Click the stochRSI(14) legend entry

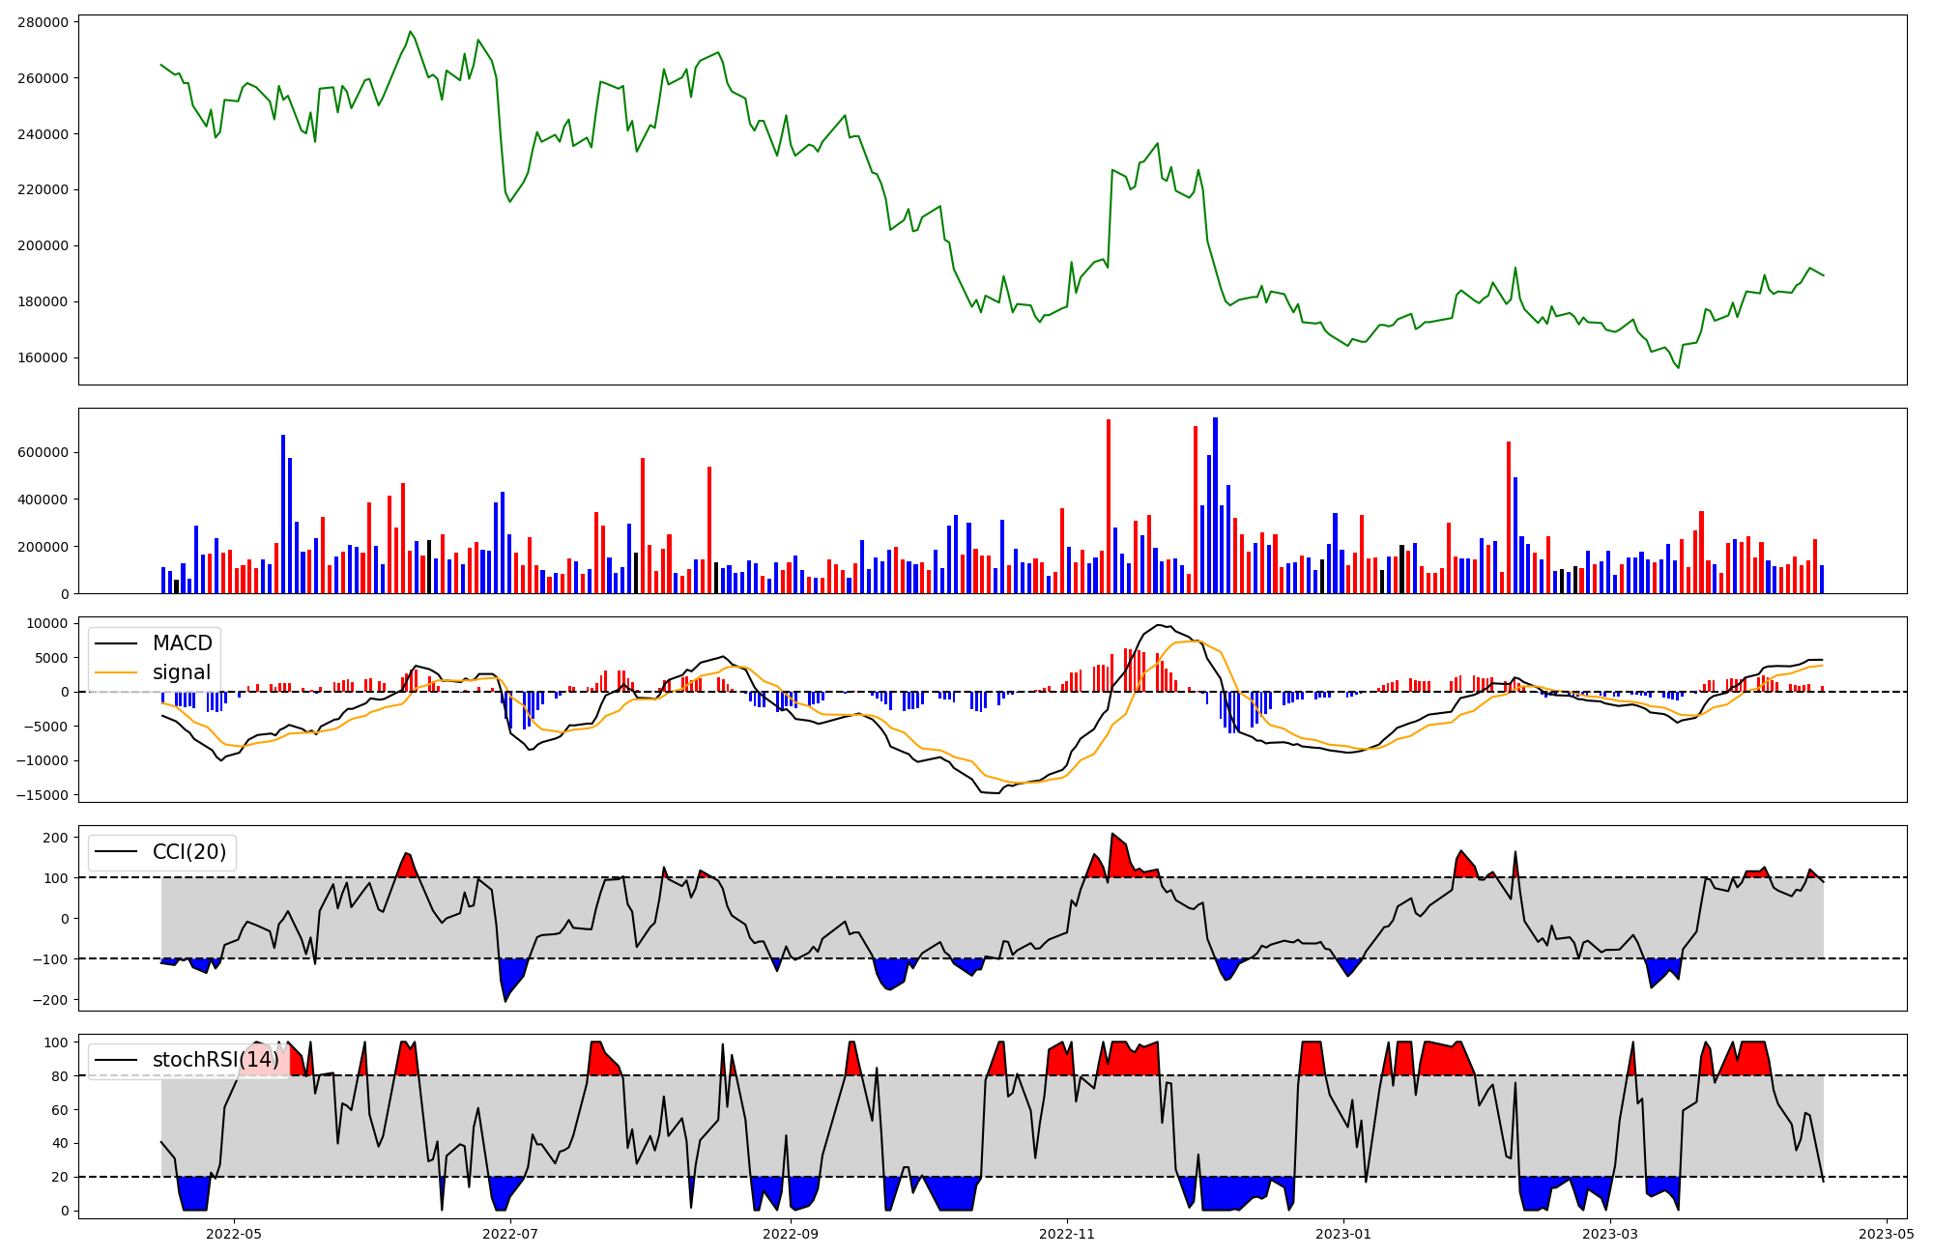coord(188,1060)
